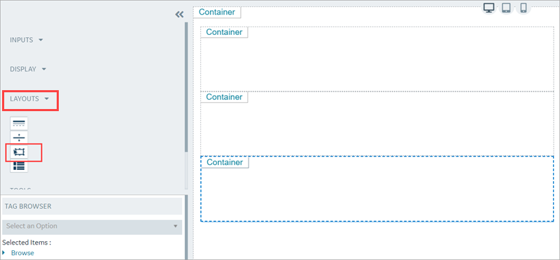The width and height of the screenshot is (560, 260).
Task: Click the TAG BROWSER header
Action: point(92,206)
